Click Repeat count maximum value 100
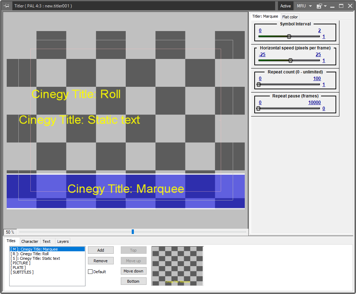 [x=317, y=78]
